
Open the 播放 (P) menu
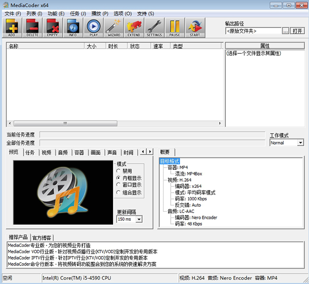[x=100, y=14]
